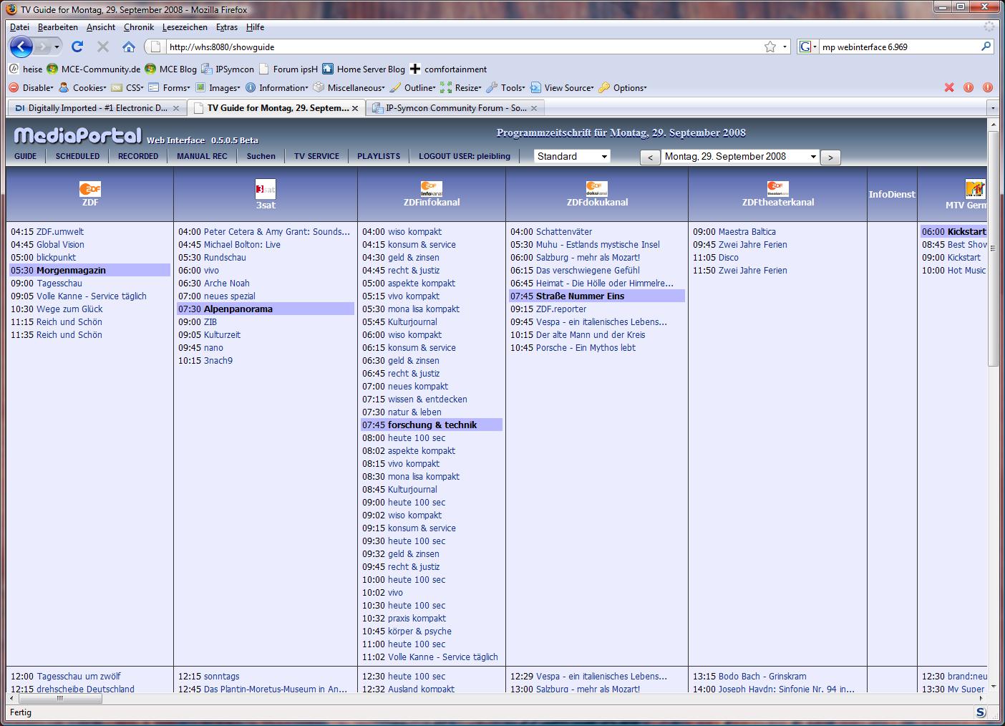Viewport: 1005px width, 726px height.
Task: Open the Images developer menu
Action: click(217, 87)
